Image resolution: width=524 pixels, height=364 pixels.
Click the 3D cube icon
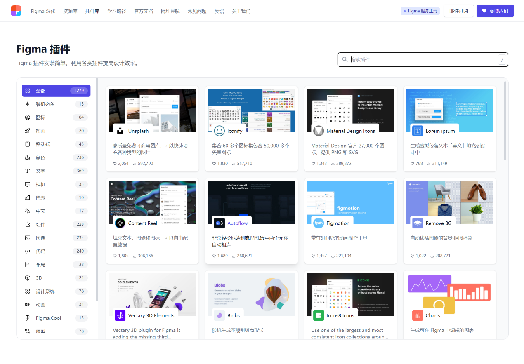(28, 278)
